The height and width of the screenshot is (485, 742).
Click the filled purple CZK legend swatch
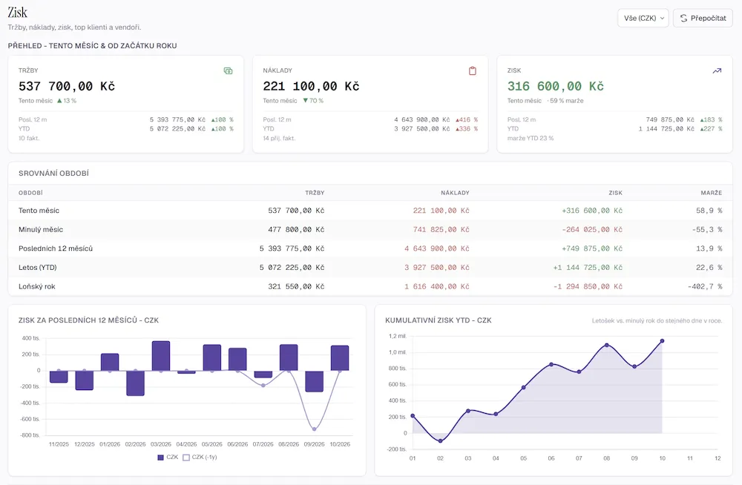click(x=160, y=458)
